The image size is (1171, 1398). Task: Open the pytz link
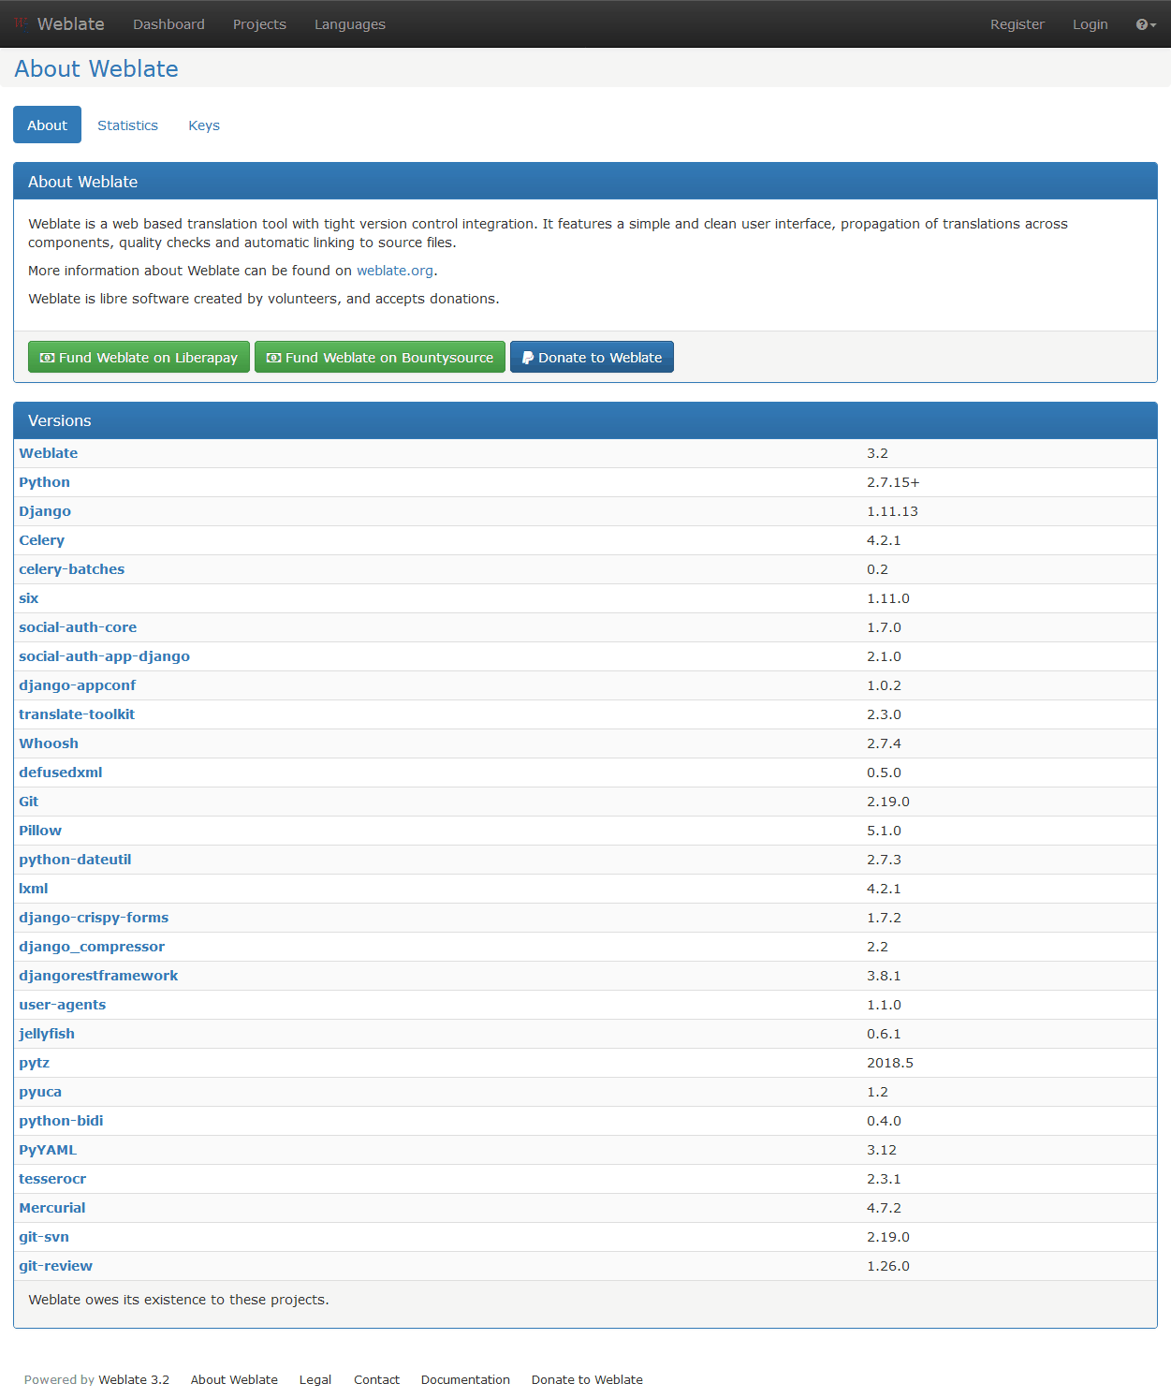[x=35, y=1063]
